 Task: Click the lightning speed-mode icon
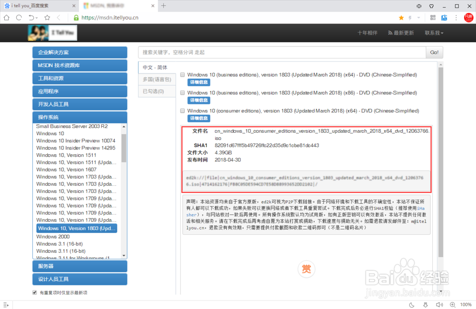(410, 18)
